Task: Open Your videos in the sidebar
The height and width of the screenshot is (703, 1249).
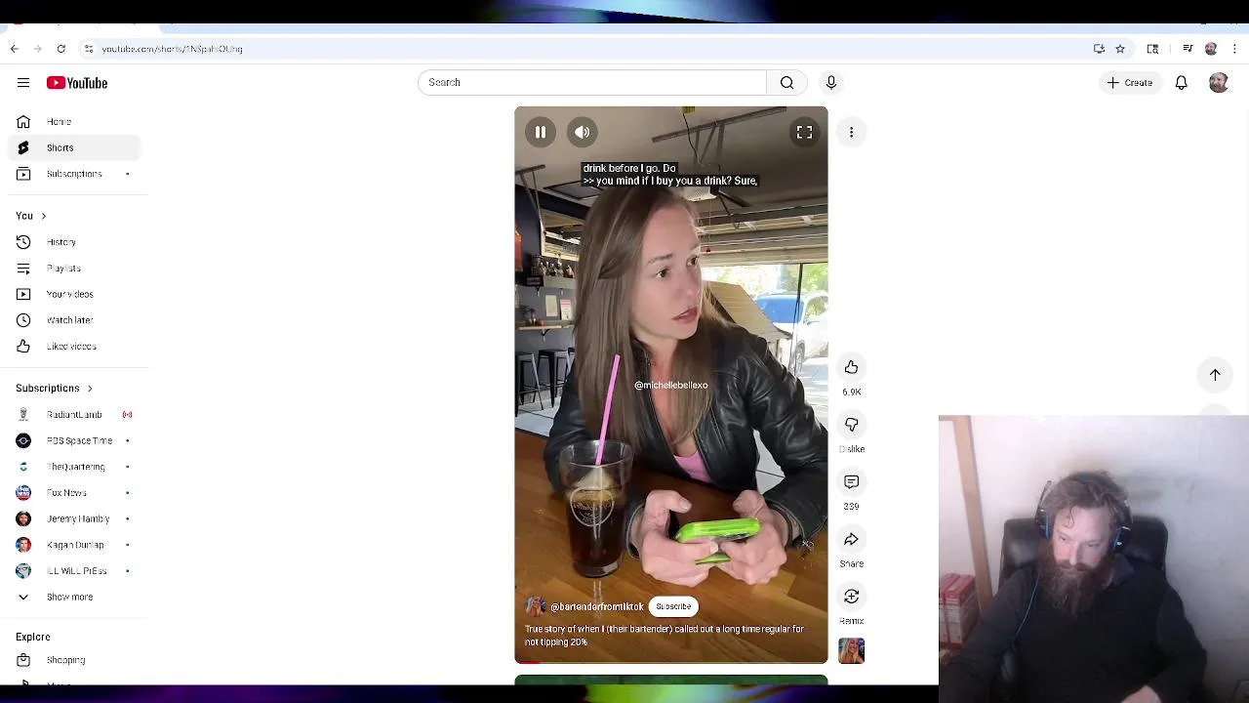Action: [x=74, y=294]
